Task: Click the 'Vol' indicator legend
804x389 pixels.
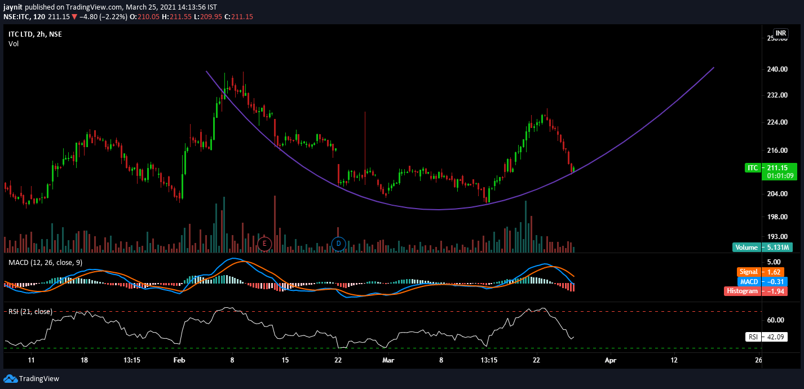Action: point(14,44)
